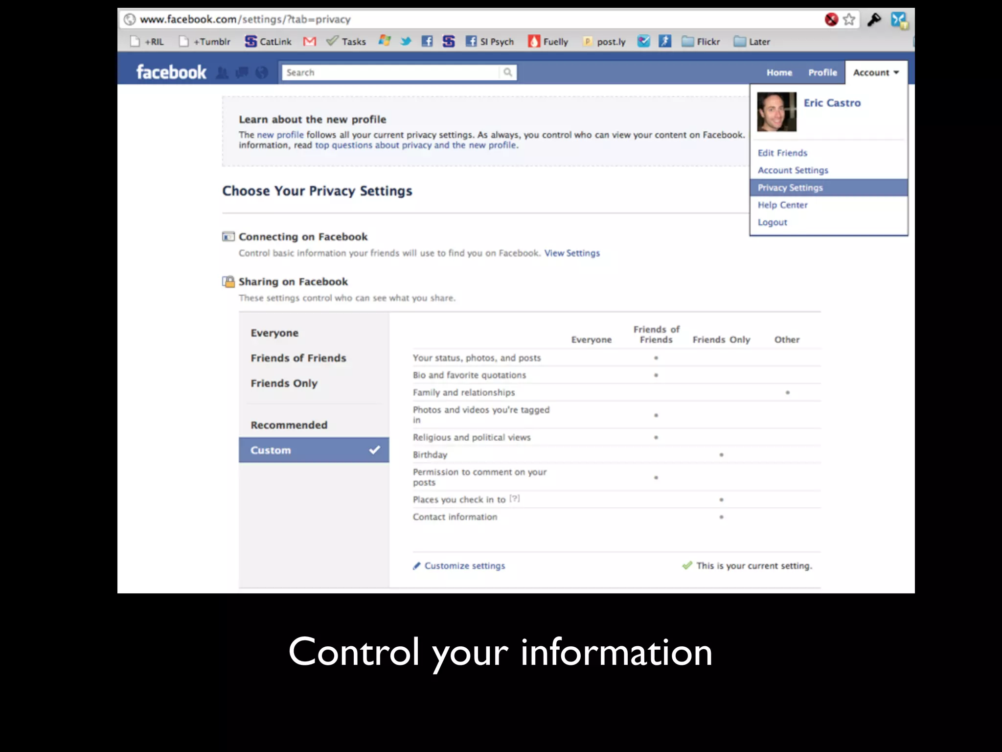Viewport: 1002px width, 752px height.
Task: Open View Settings for Connecting on Facebook
Action: (x=572, y=253)
